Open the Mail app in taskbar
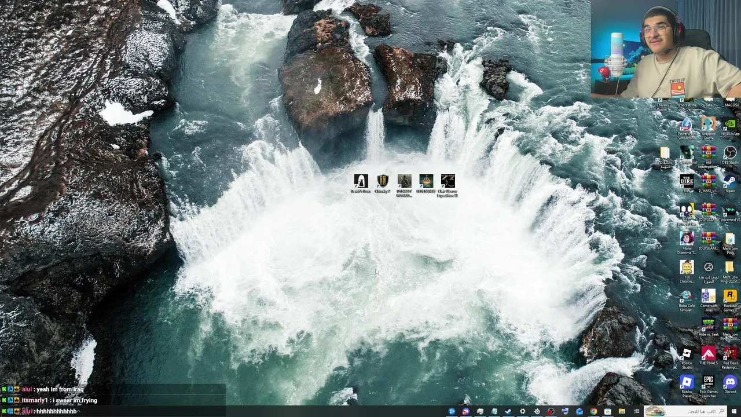The width and height of the screenshot is (741, 417). click(x=579, y=411)
